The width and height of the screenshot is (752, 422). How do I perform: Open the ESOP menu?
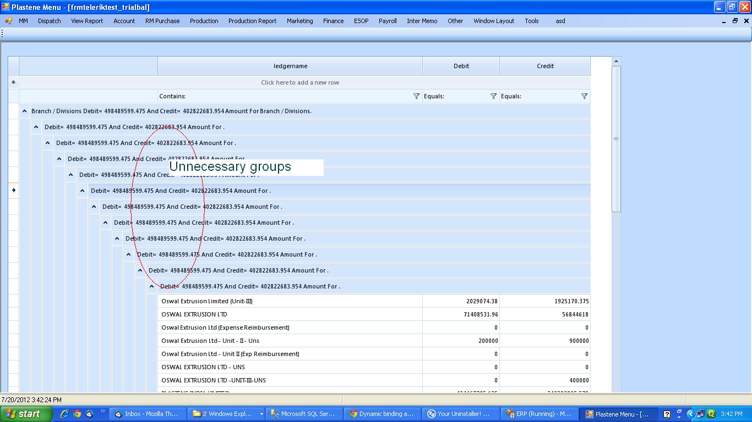[x=361, y=21]
